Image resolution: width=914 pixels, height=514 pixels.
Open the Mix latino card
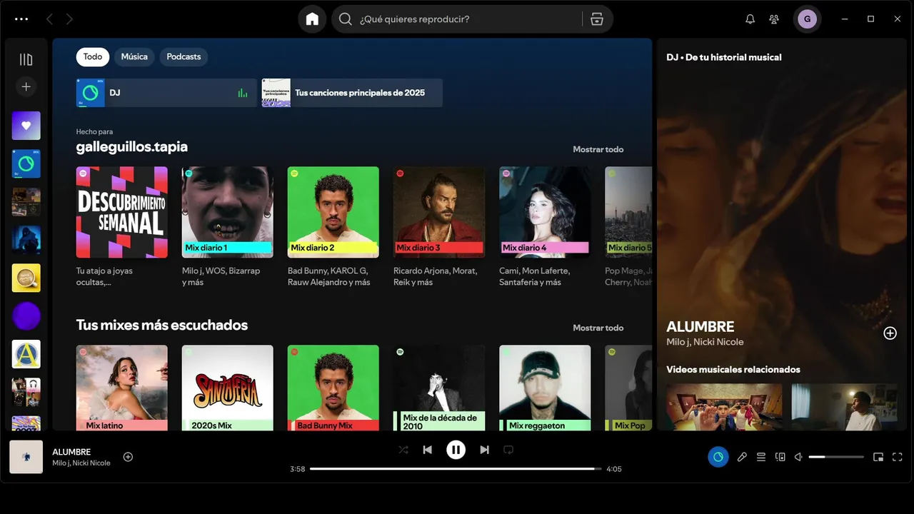click(122, 388)
